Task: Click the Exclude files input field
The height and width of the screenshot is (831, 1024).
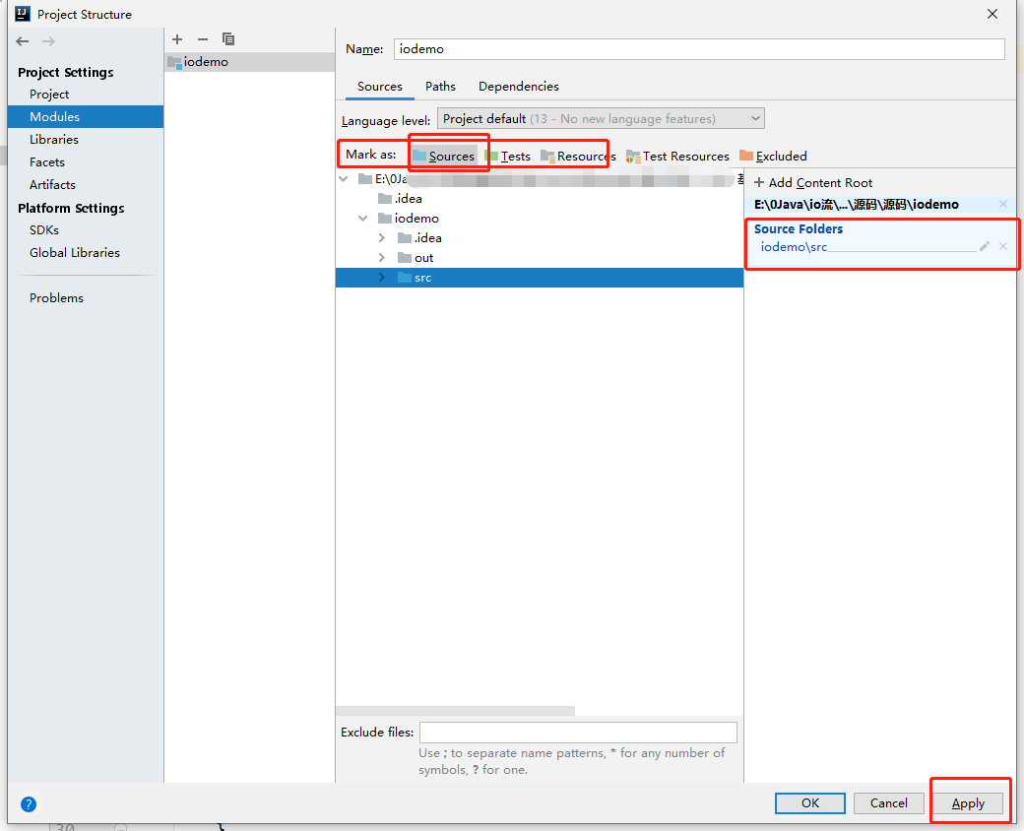Action: (x=578, y=733)
